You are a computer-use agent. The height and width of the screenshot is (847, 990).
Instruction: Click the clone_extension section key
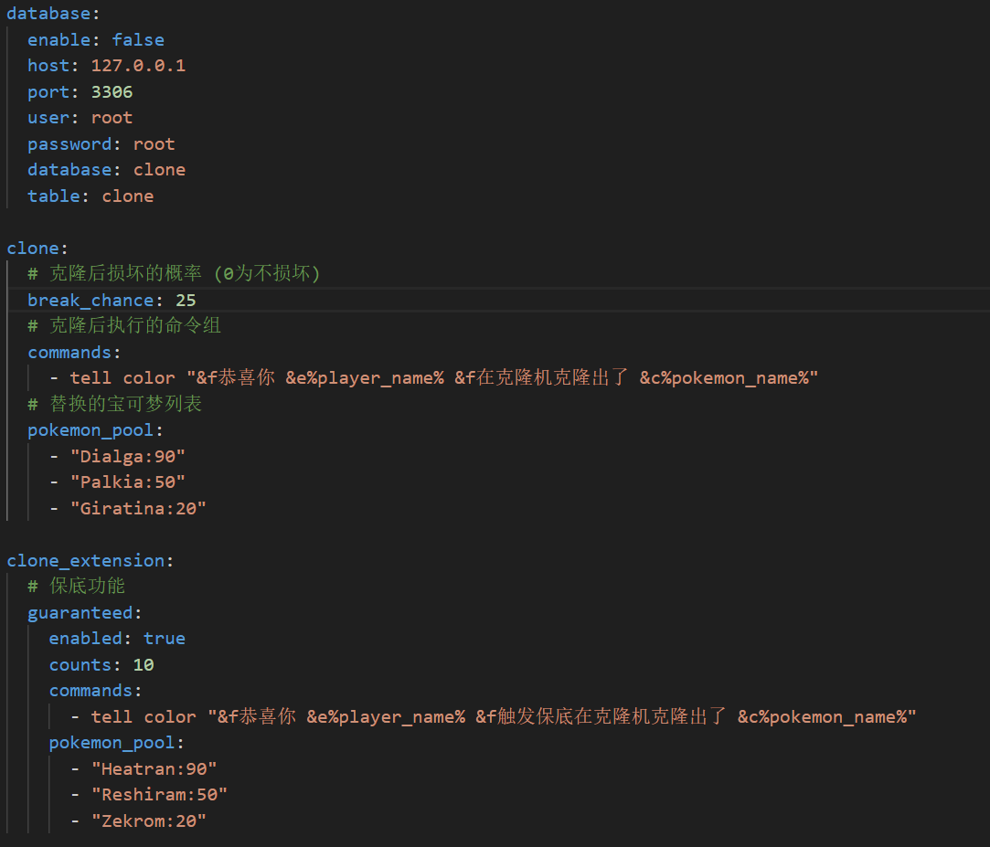tap(85, 560)
